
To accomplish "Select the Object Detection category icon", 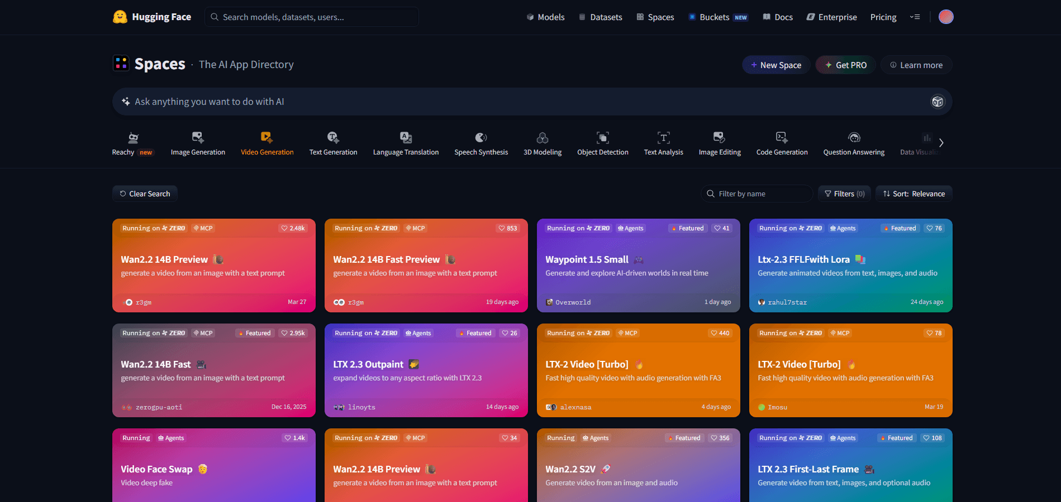I will [x=602, y=138].
